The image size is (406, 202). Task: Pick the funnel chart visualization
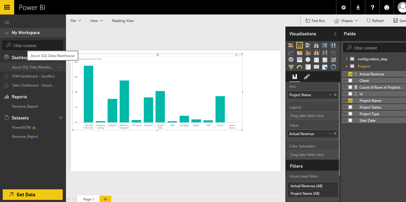(x=291, y=67)
